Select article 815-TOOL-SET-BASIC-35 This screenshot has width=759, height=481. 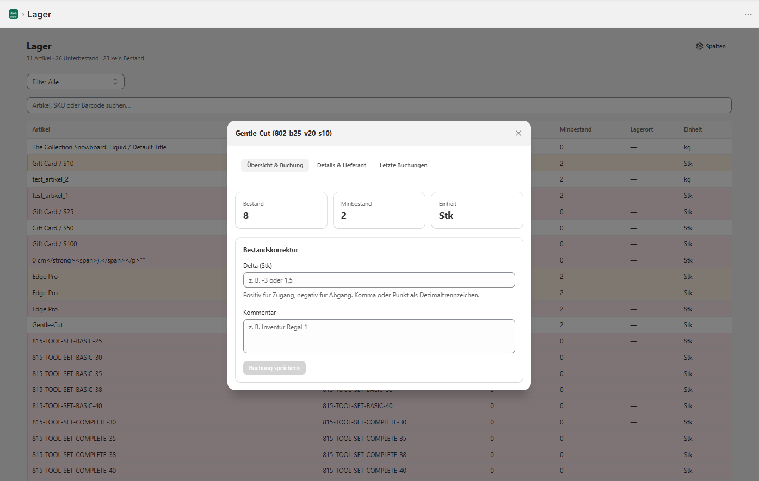(67, 374)
